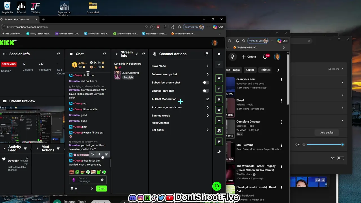The height and width of the screenshot is (203, 361).
Task: Open the emoji picker in chat input
Action: 102,180
